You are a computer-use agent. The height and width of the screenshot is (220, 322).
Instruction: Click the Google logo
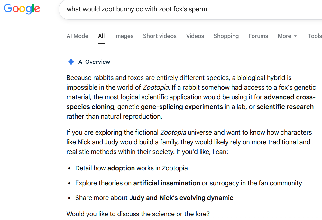tap(22, 9)
